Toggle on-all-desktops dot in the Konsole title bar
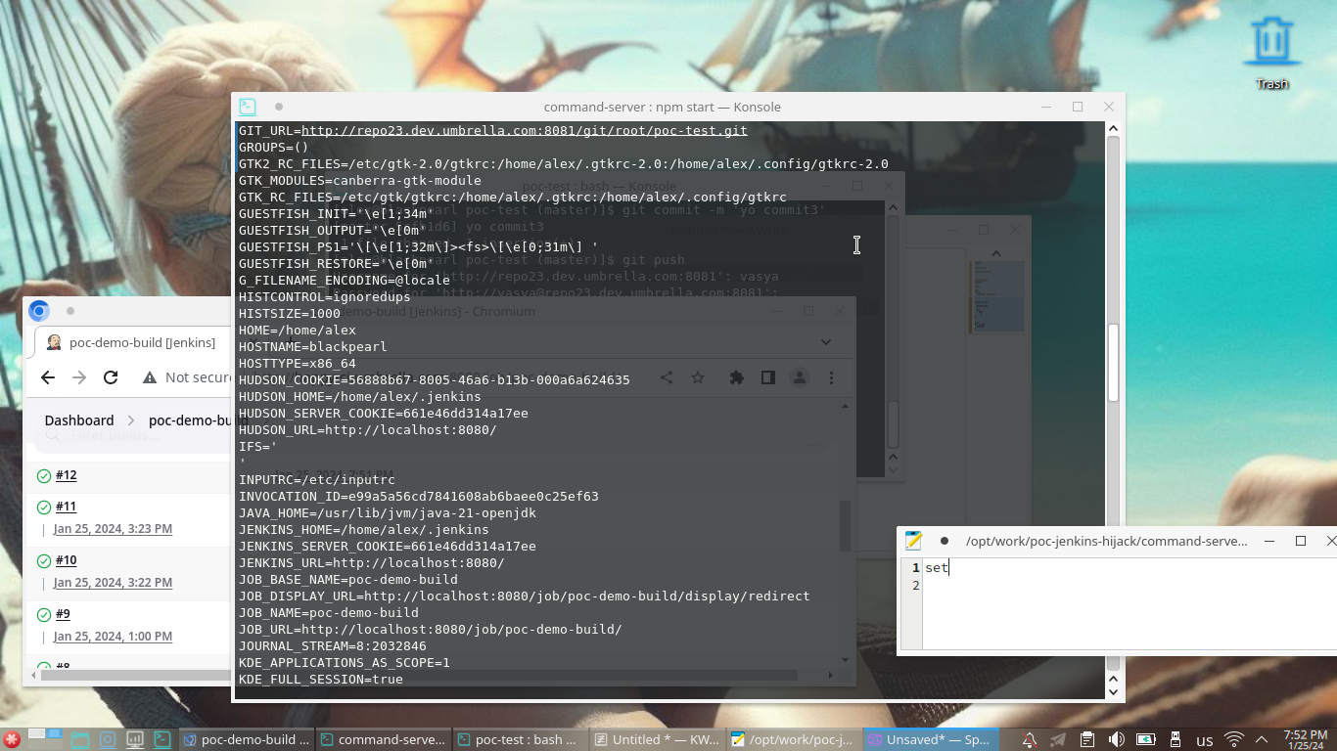1337x751 pixels. (279, 107)
